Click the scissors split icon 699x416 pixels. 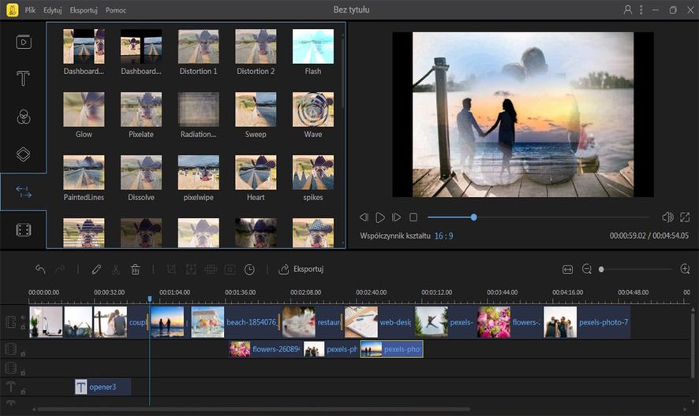115,269
